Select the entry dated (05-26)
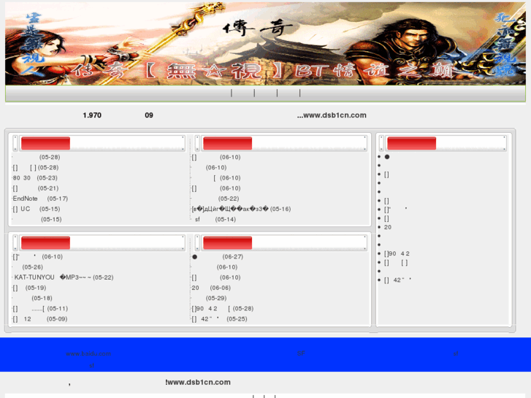This screenshot has width=531, height=398. click(x=33, y=267)
